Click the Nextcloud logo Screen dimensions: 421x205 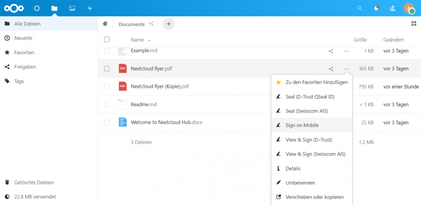coord(14,8)
